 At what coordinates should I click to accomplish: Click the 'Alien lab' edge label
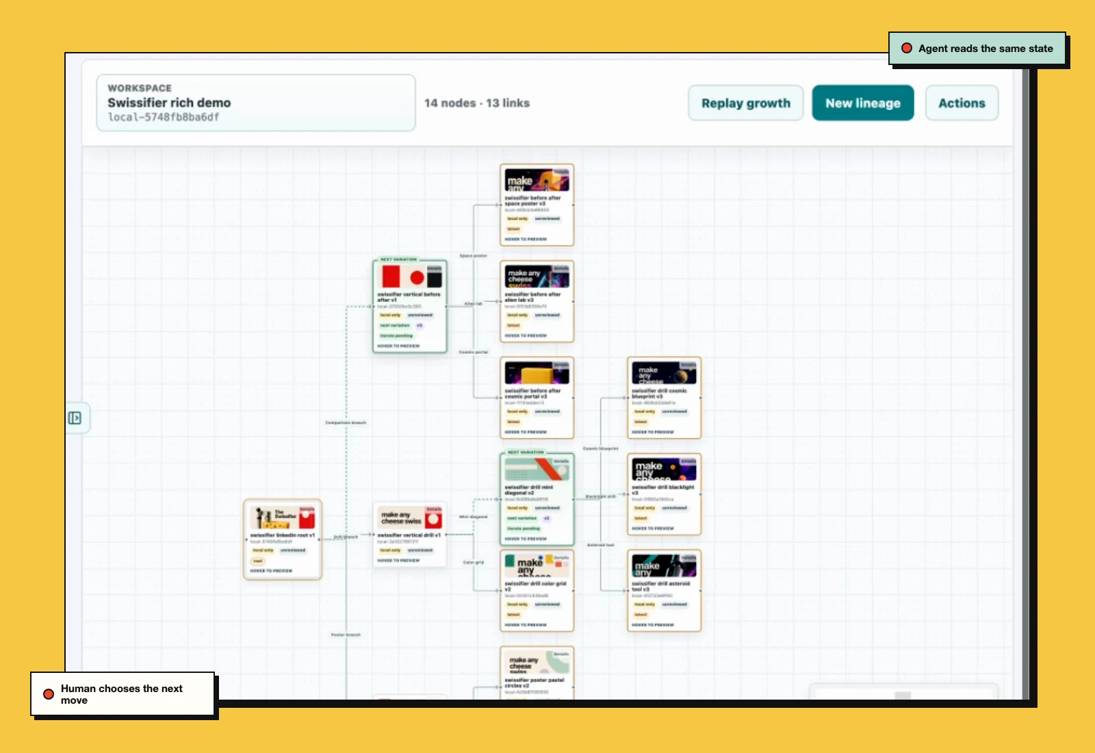coord(474,304)
